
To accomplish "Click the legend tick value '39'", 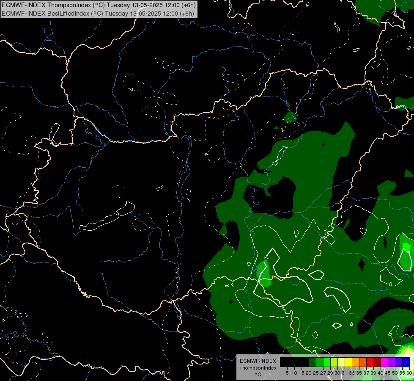I will 373,373.
